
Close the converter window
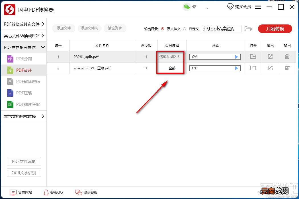pos(292,7)
